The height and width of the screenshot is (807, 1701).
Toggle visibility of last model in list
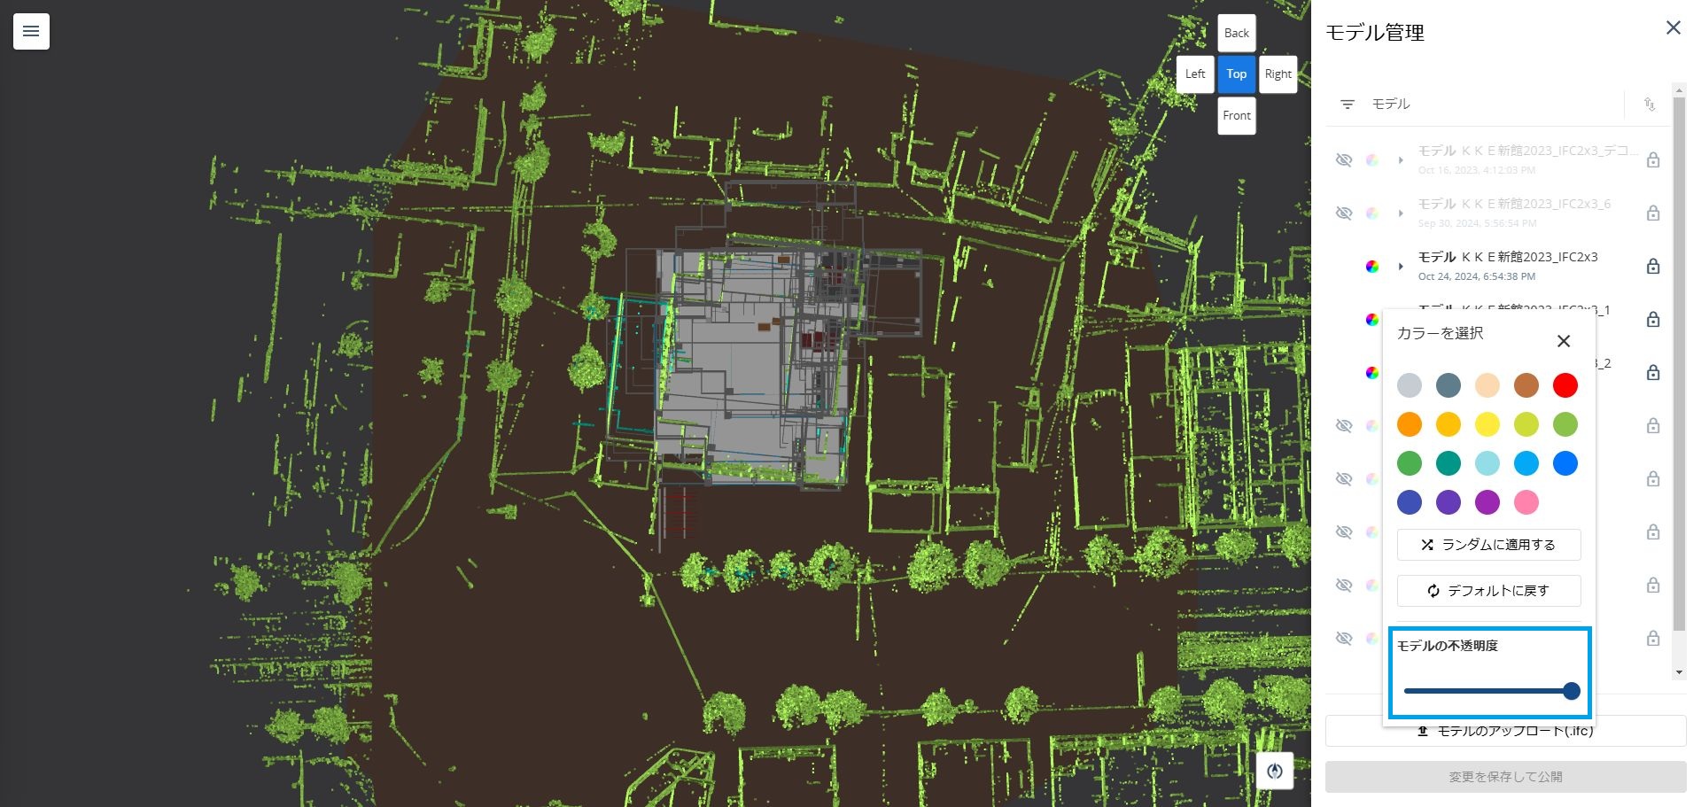1344,639
